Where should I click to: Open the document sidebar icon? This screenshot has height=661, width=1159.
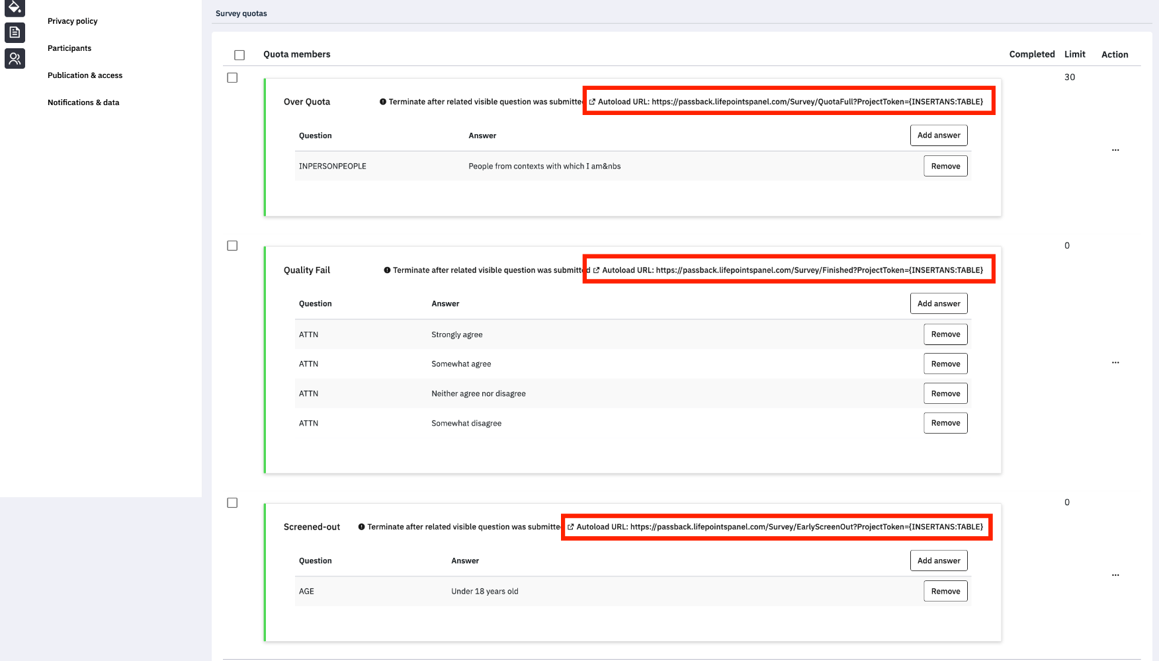click(15, 32)
